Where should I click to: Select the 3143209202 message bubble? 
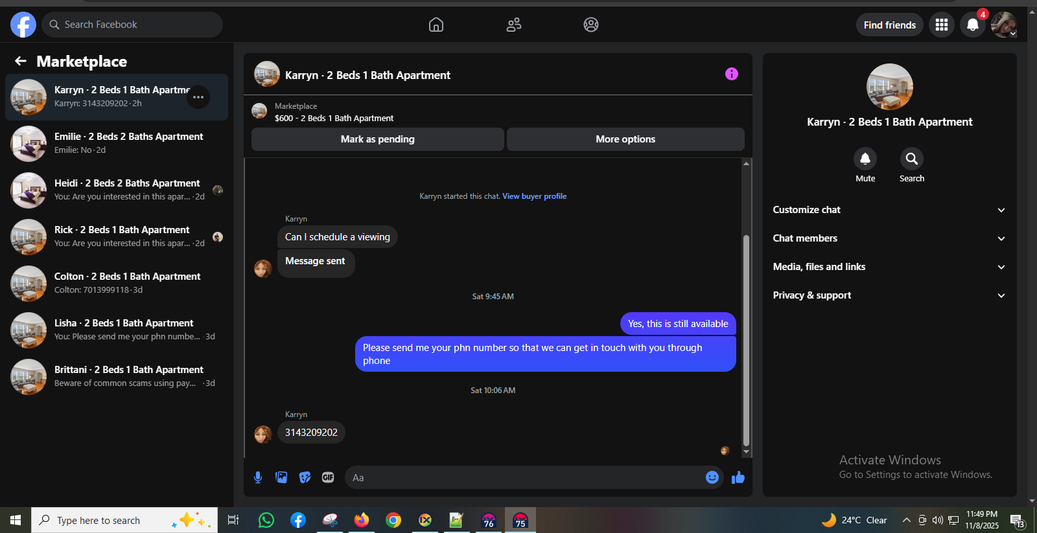tap(311, 433)
